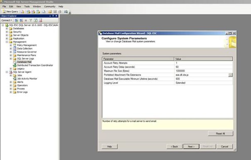Select the Database Mail envelope icon

tap(15, 62)
